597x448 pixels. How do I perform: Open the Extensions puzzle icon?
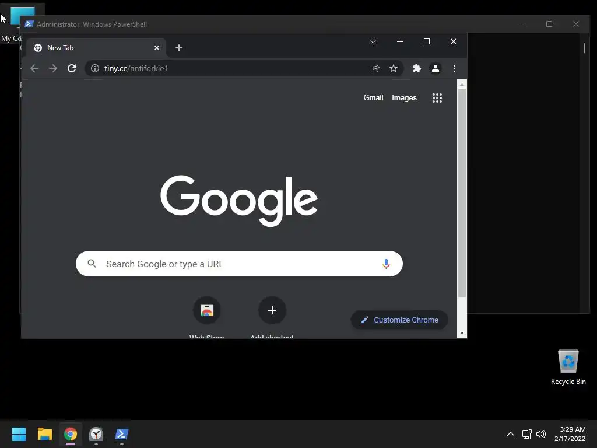tap(416, 68)
